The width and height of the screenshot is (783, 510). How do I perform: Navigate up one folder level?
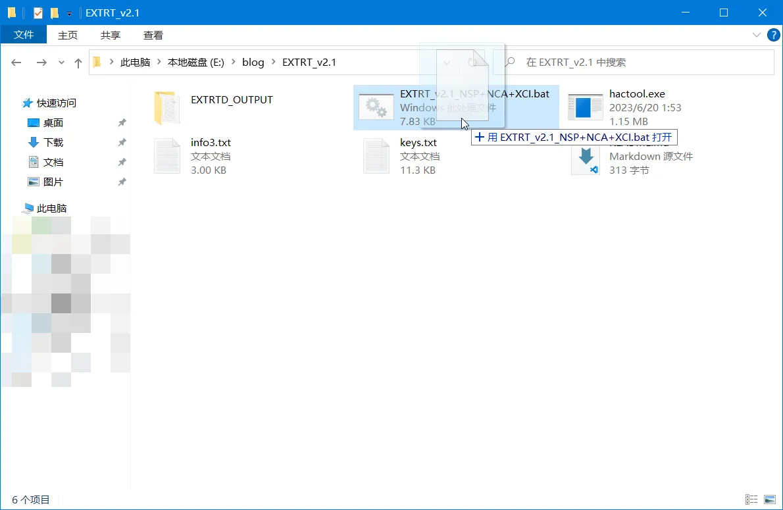[78, 63]
